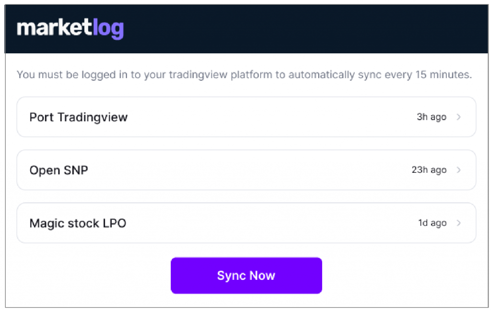Select the Port Tradingview label text
Image resolution: width=491 pixels, height=310 pixels.
tap(79, 118)
